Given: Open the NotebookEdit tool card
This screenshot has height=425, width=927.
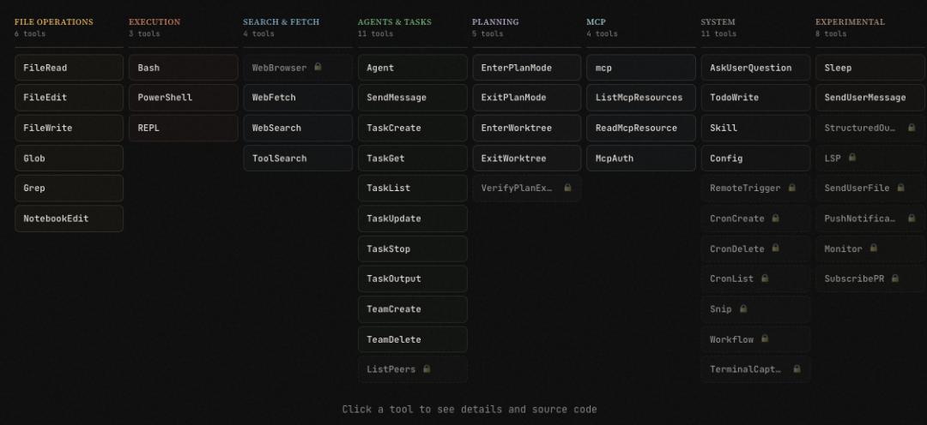Looking at the screenshot, I should (69, 218).
